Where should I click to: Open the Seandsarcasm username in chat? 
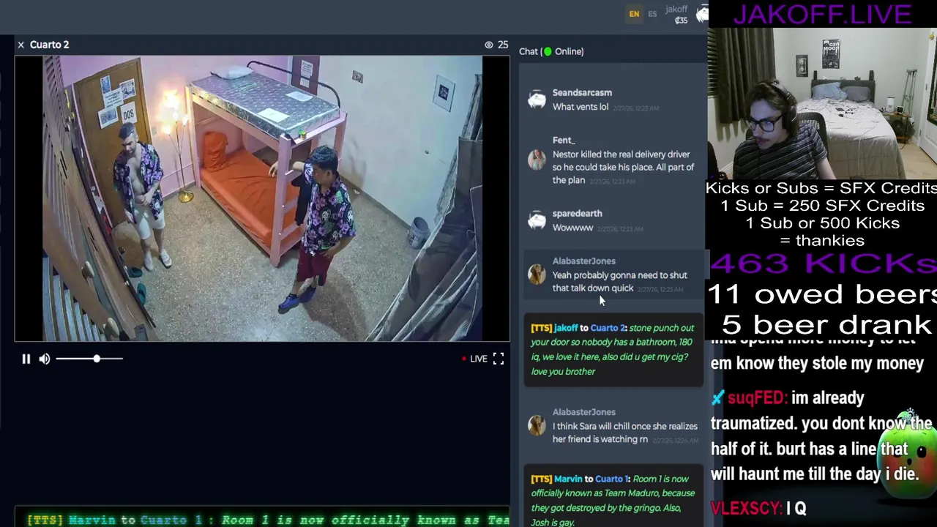click(x=582, y=93)
